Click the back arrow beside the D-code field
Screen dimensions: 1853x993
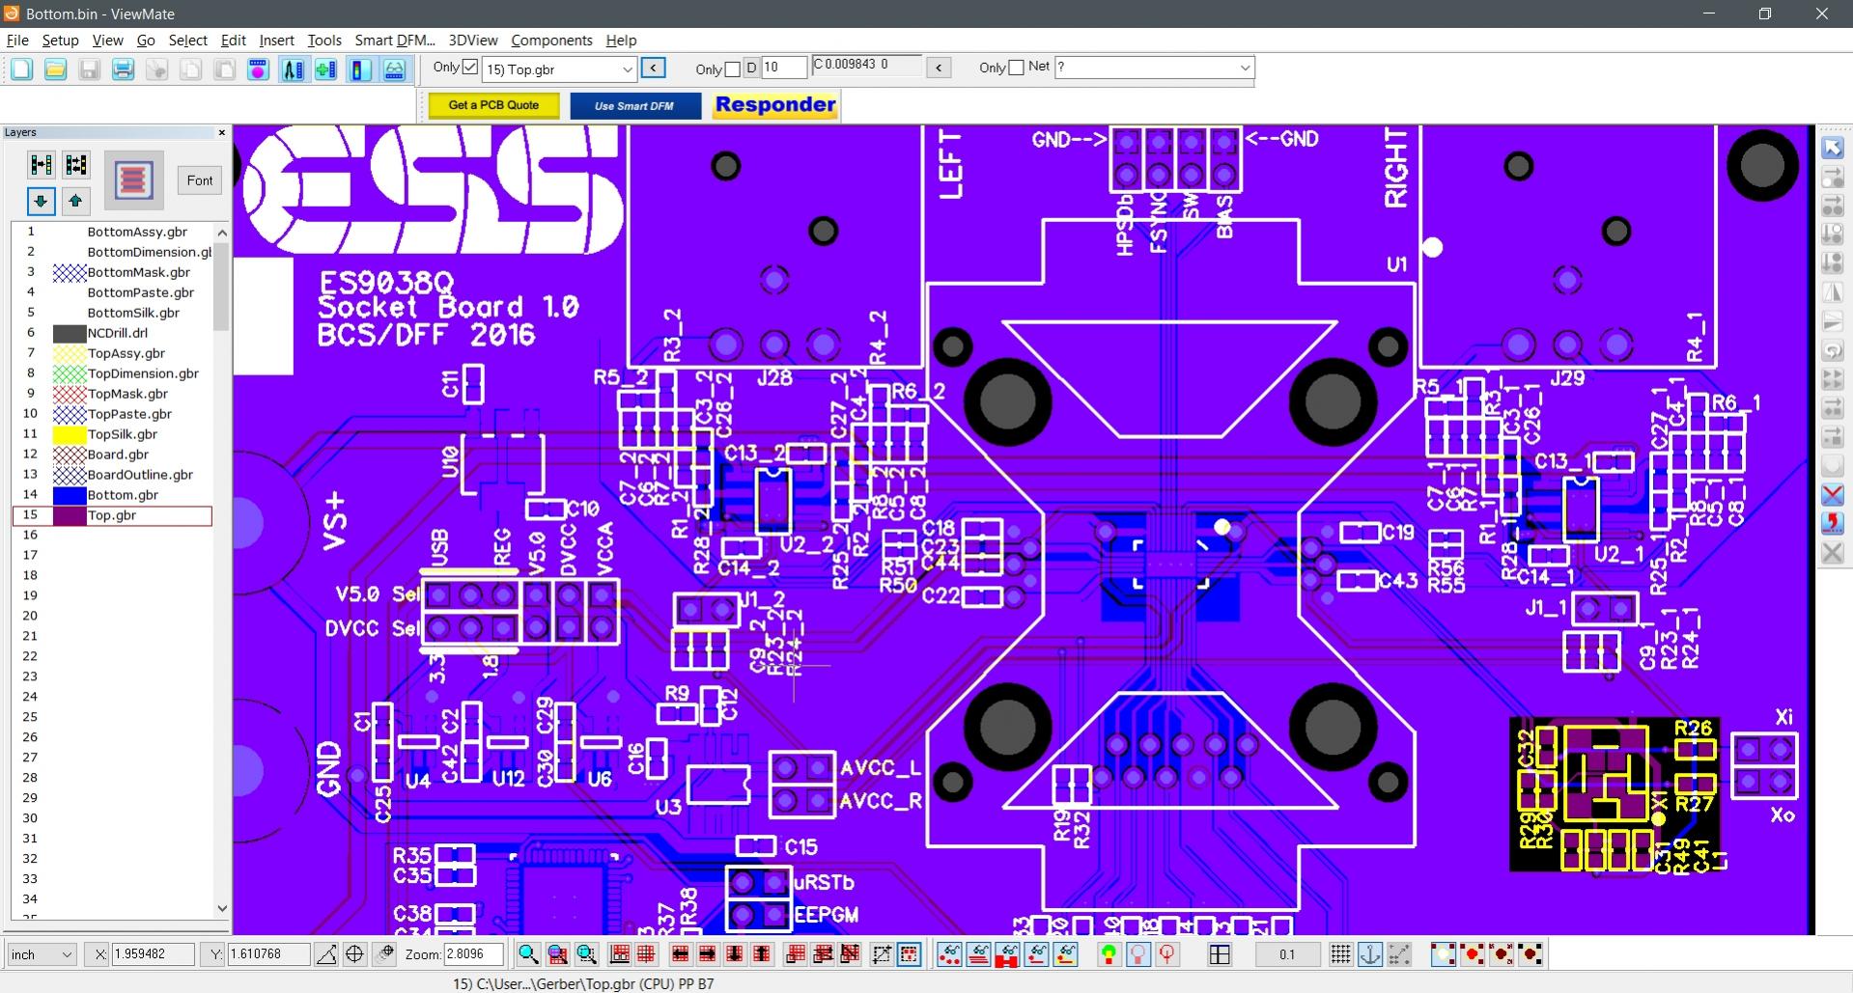[939, 68]
